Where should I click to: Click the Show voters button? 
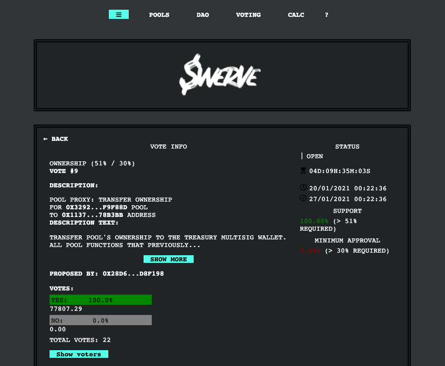pos(79,354)
